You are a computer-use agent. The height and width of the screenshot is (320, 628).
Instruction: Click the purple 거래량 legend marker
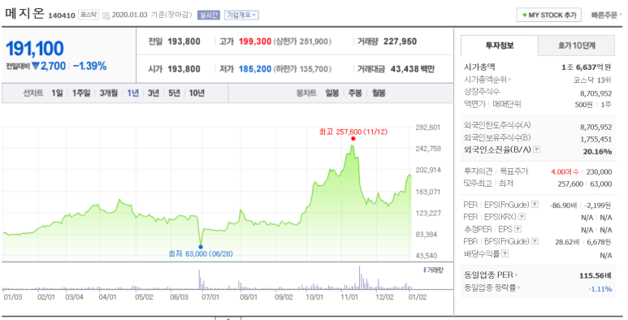[x=425, y=270]
